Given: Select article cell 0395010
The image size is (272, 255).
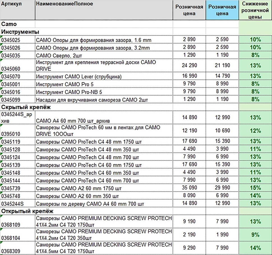Looking at the screenshot, I should click(x=17, y=130).
